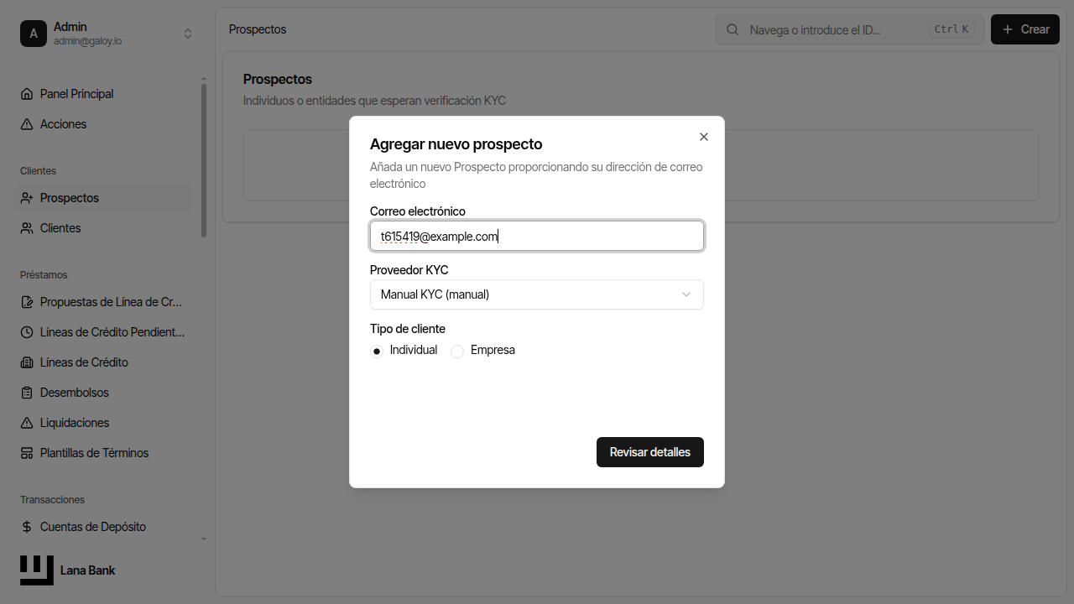The width and height of the screenshot is (1074, 604).
Task: Click the Revisar detalles button
Action: point(650,452)
